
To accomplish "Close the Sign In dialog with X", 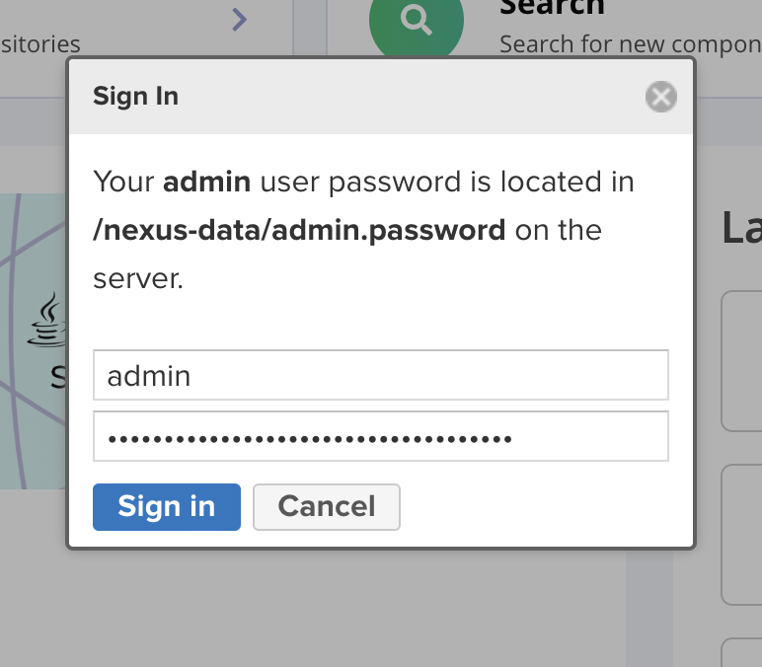I will pos(660,97).
